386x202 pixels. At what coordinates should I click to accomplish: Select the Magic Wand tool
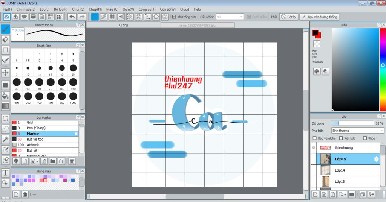(5, 139)
